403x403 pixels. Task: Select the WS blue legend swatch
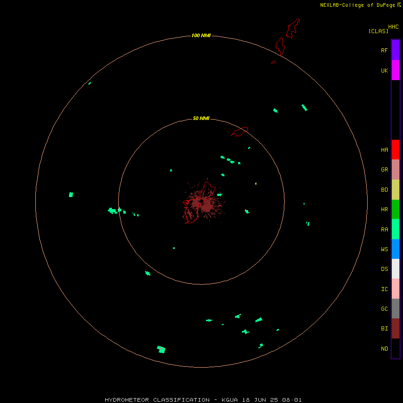coord(395,249)
